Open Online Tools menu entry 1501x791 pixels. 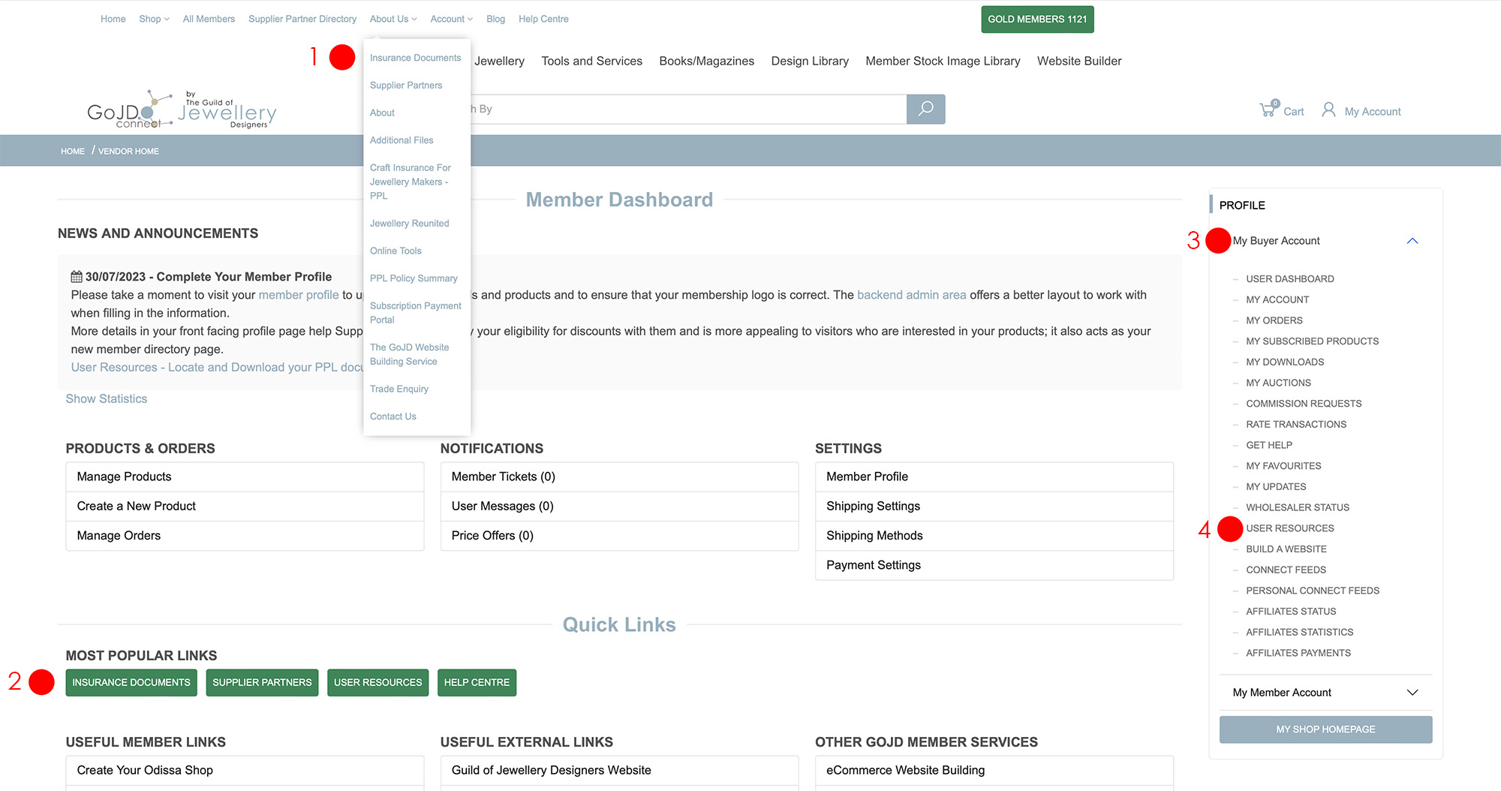(x=396, y=251)
